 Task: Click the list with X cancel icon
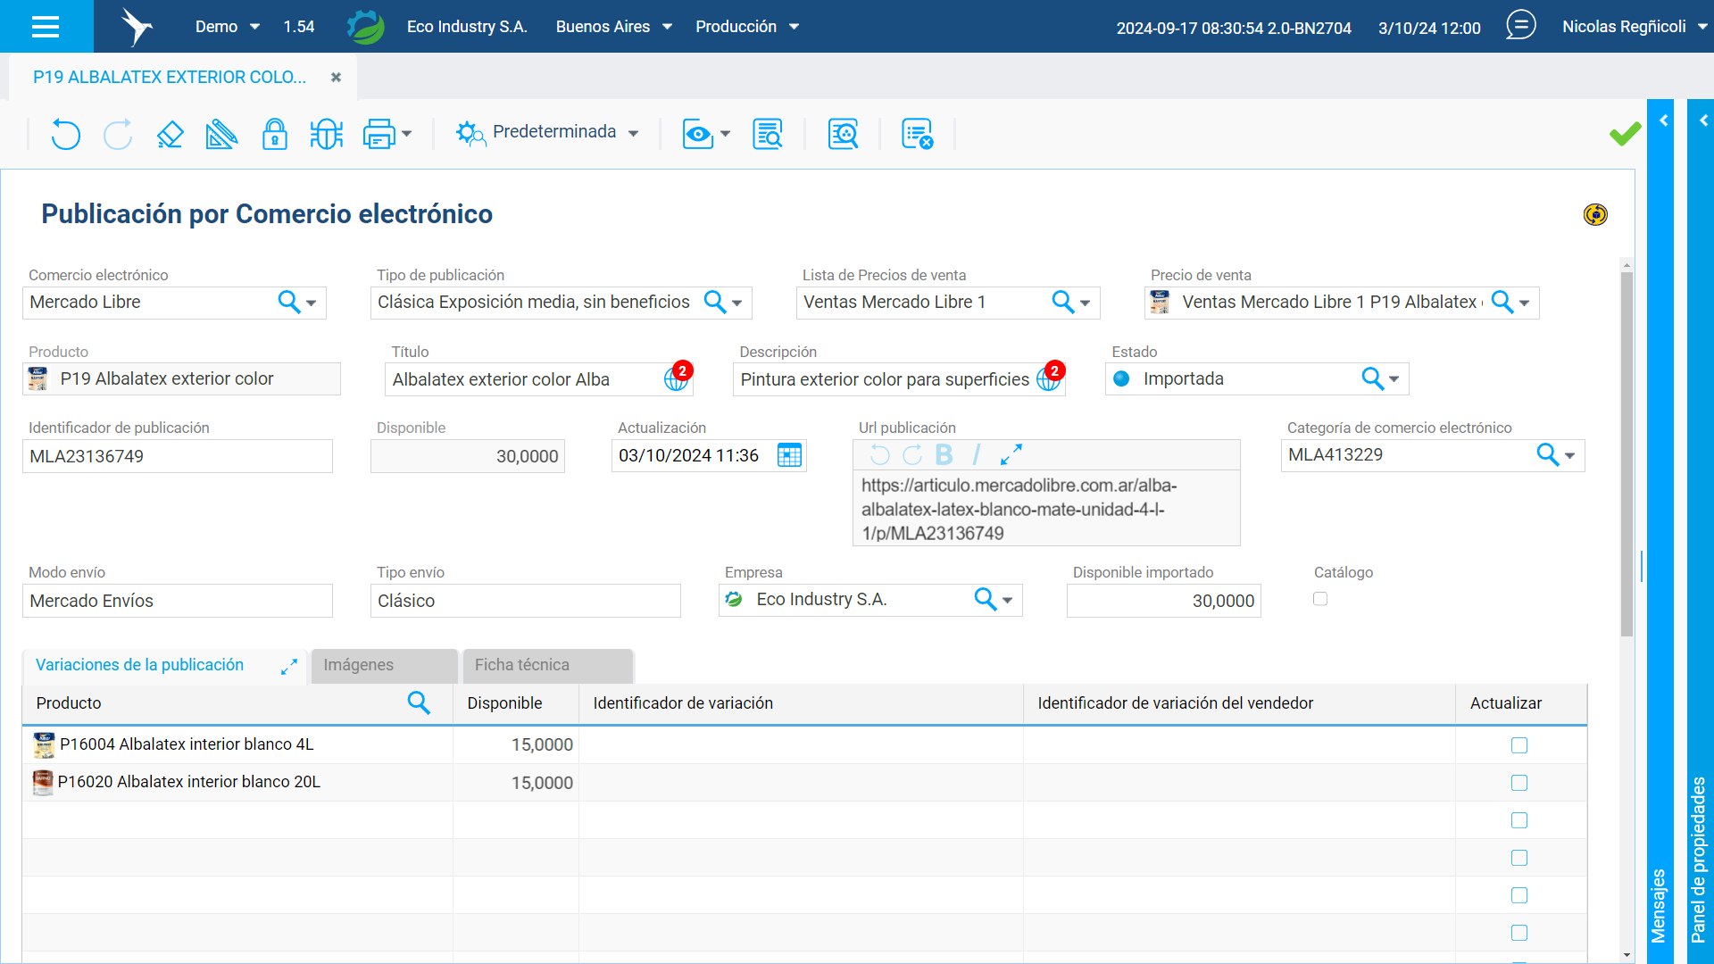[x=917, y=134]
